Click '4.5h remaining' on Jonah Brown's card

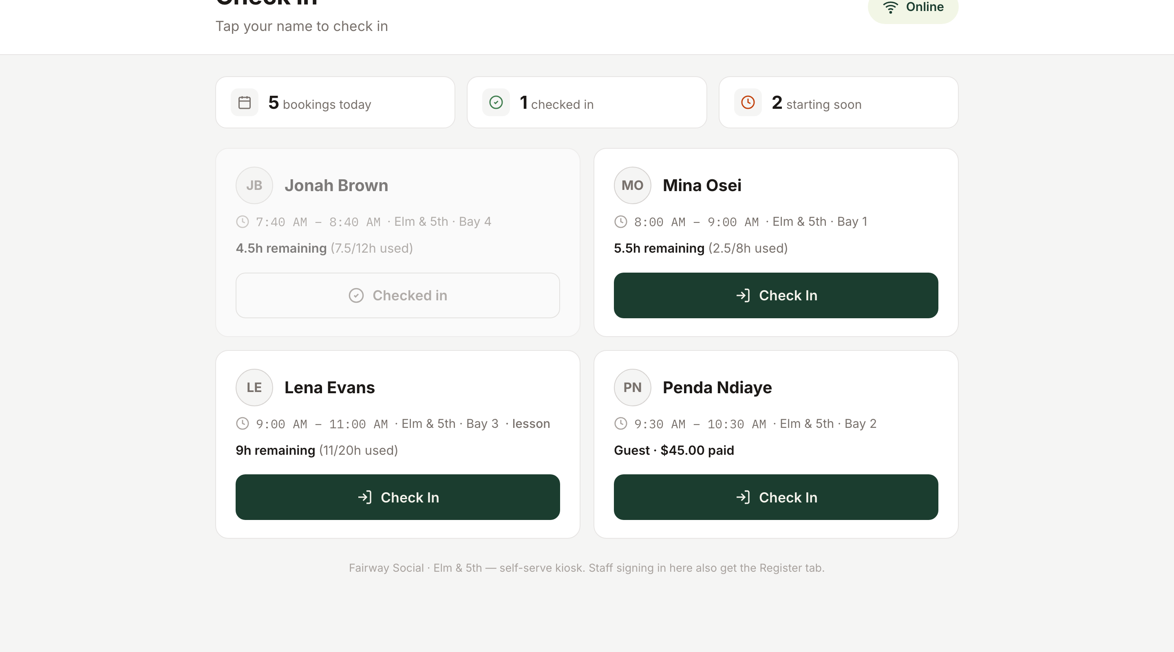tap(281, 248)
